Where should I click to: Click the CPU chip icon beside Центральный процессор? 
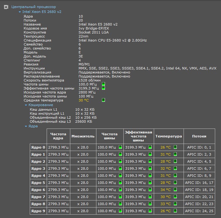(6, 7)
